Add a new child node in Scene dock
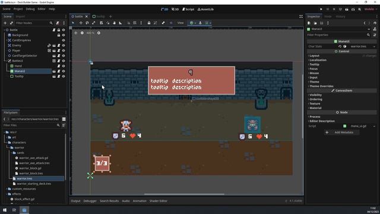Viewport: 380px width, 214px height. 5,23
